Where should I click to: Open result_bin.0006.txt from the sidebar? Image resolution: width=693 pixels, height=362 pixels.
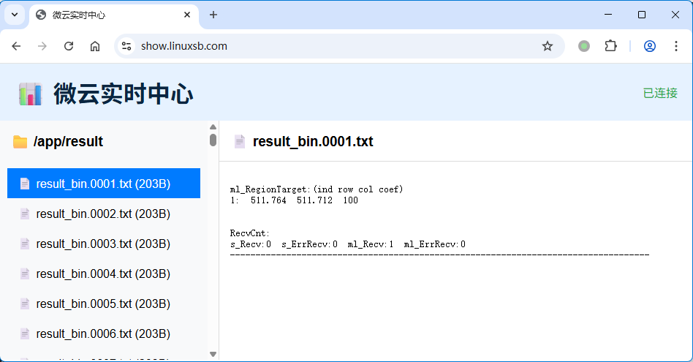point(103,333)
